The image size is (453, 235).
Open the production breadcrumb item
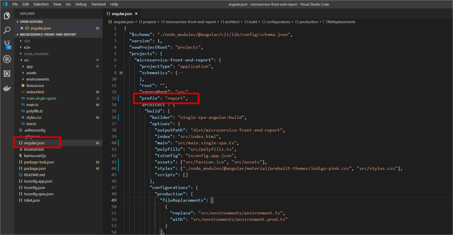coord(308,22)
